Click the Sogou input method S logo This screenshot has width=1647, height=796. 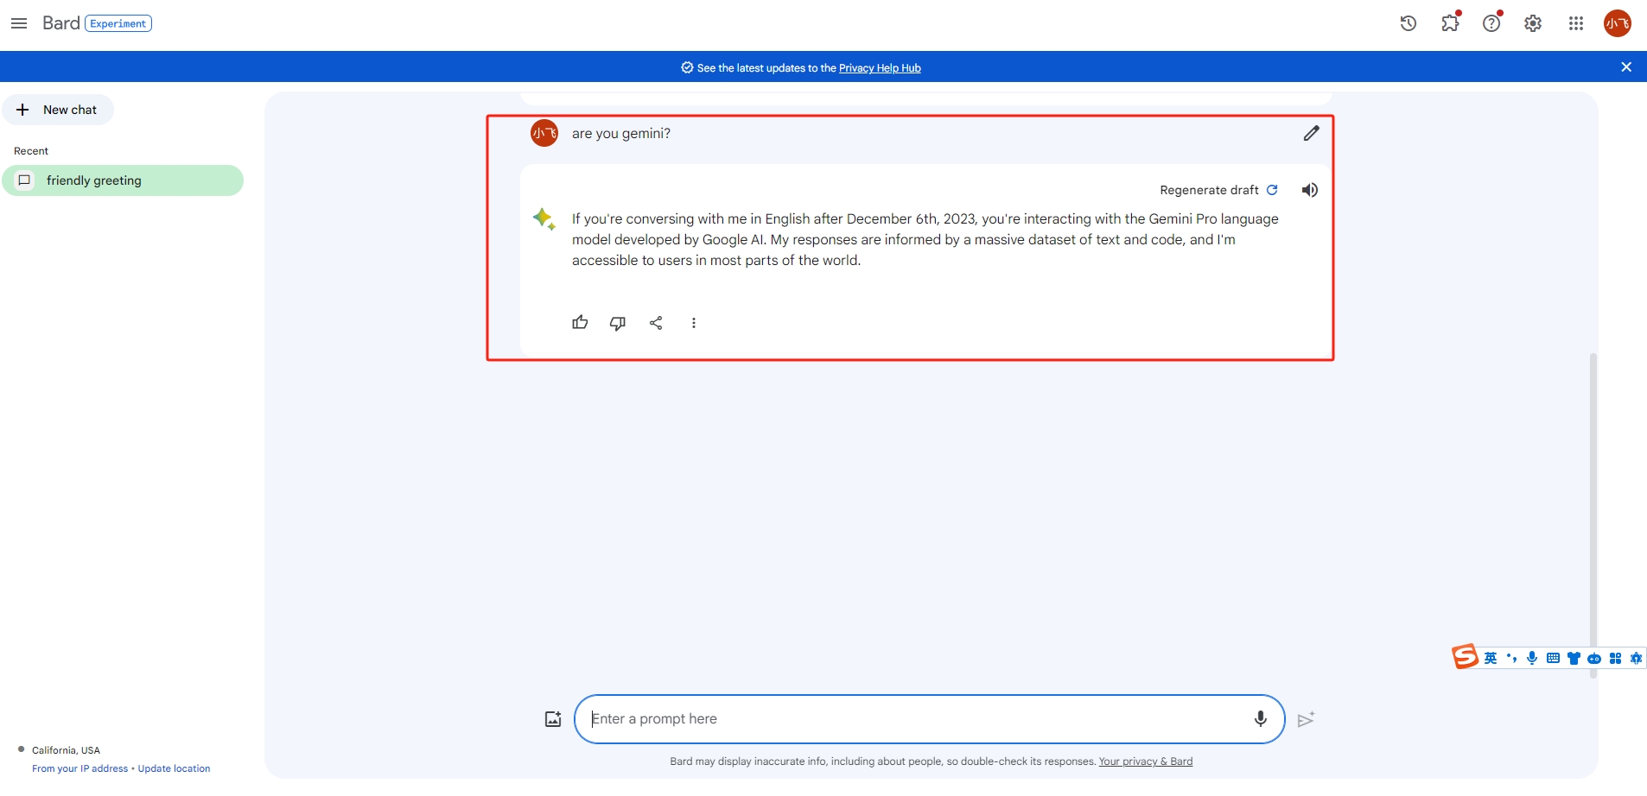pyautogui.click(x=1465, y=657)
